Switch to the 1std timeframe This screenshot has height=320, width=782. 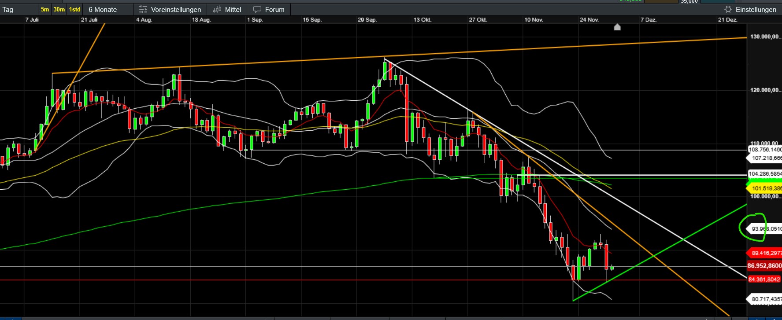pyautogui.click(x=75, y=9)
